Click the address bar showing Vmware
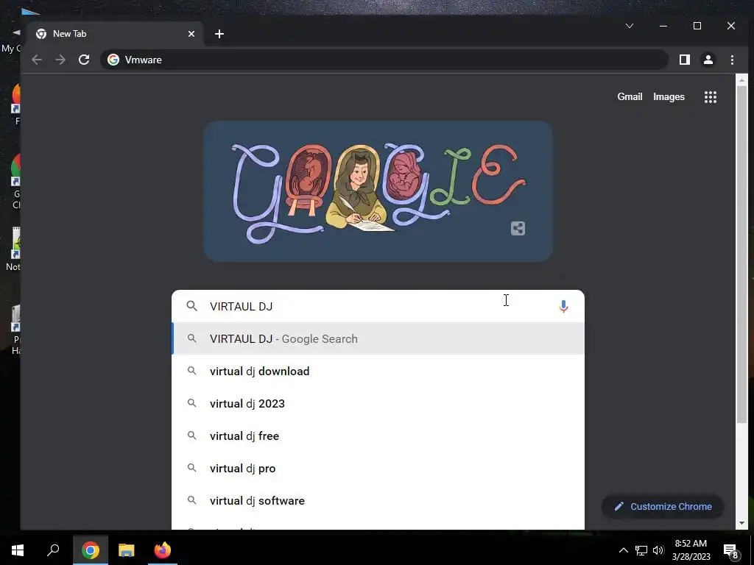This screenshot has width=754, height=565. pyautogui.click(x=384, y=60)
